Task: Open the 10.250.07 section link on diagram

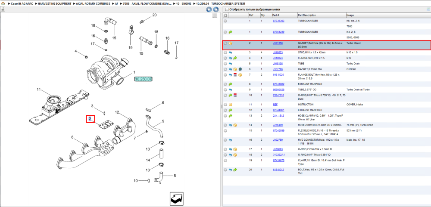Action: pos(143,79)
